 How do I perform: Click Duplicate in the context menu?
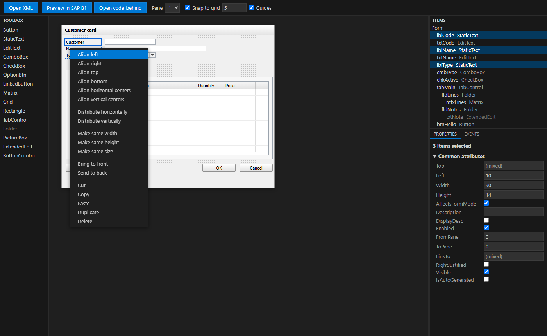click(x=109, y=213)
